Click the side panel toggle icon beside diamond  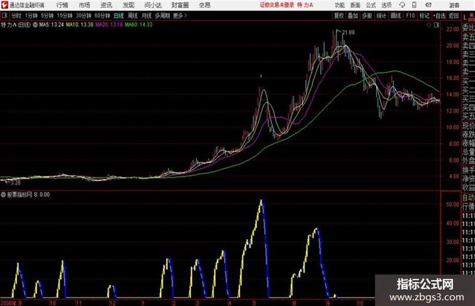click(x=436, y=25)
